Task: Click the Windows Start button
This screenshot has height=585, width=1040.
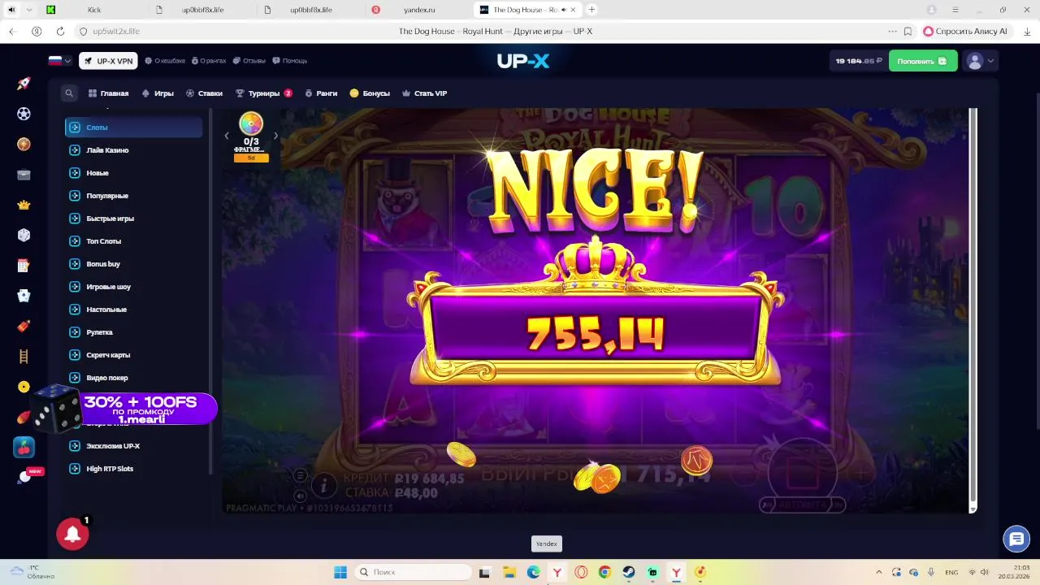Action: coord(340,572)
